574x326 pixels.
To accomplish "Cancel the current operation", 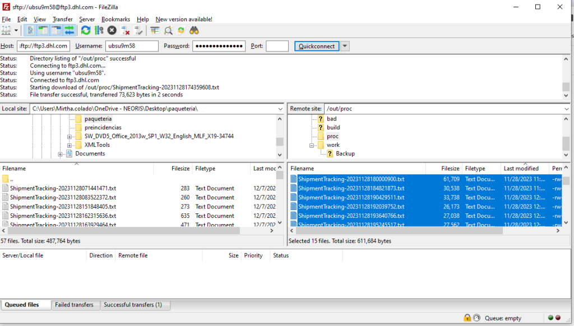I will [x=112, y=30].
